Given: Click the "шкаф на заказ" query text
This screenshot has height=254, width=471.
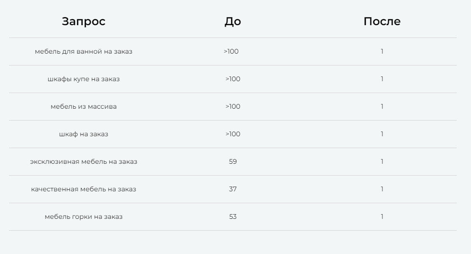Looking at the screenshot, I should tap(83, 134).
